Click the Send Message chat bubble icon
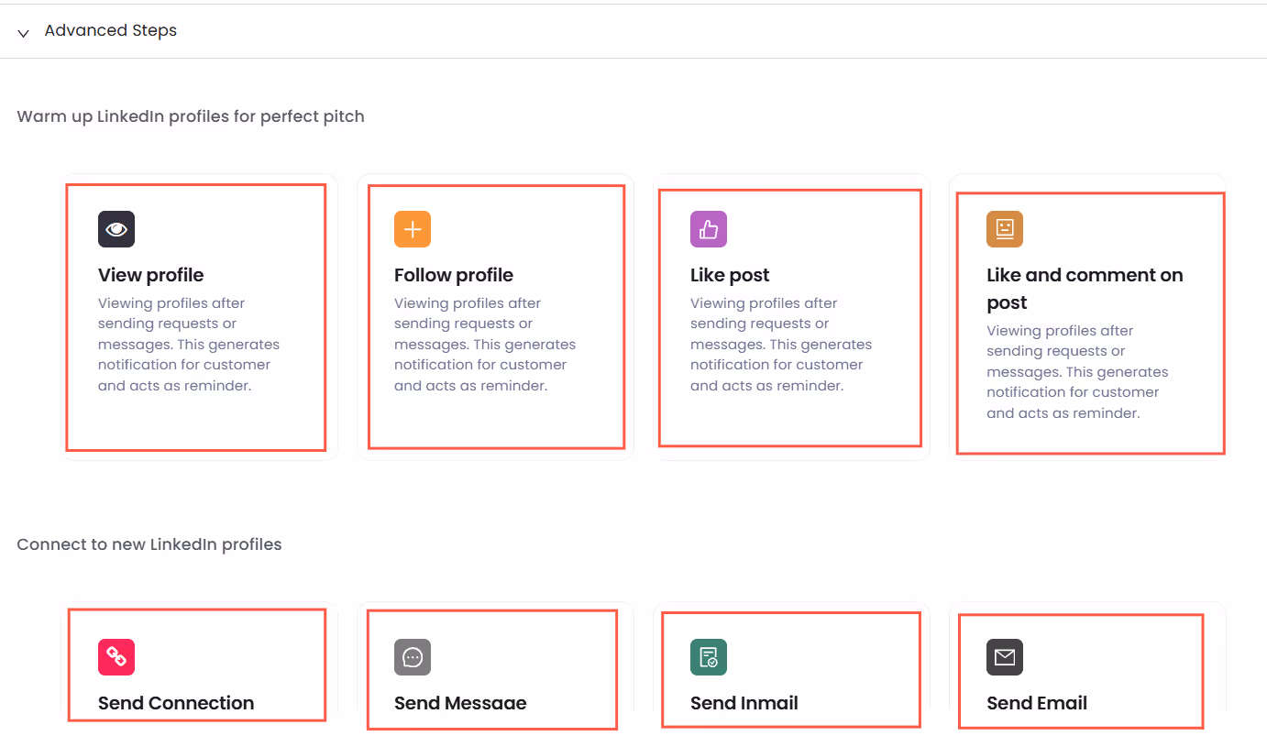This screenshot has height=736, width=1267. (412, 656)
